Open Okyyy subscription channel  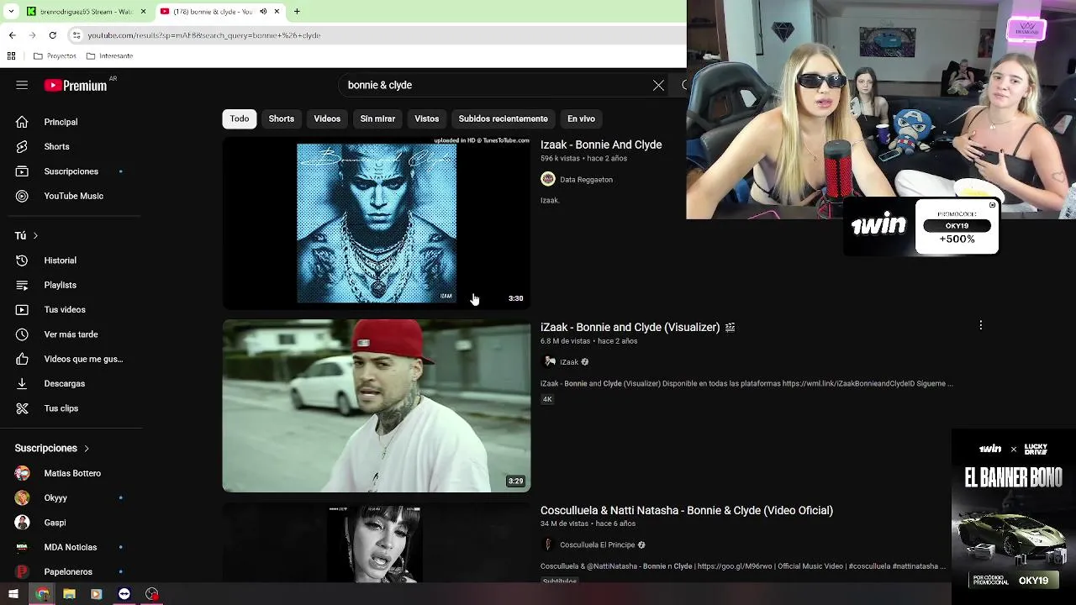(x=55, y=497)
